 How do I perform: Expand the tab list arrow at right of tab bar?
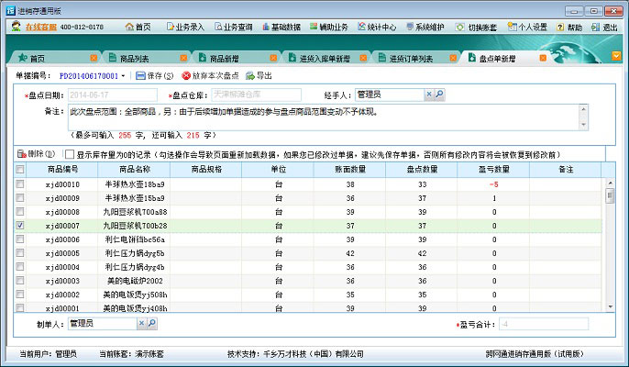point(617,56)
